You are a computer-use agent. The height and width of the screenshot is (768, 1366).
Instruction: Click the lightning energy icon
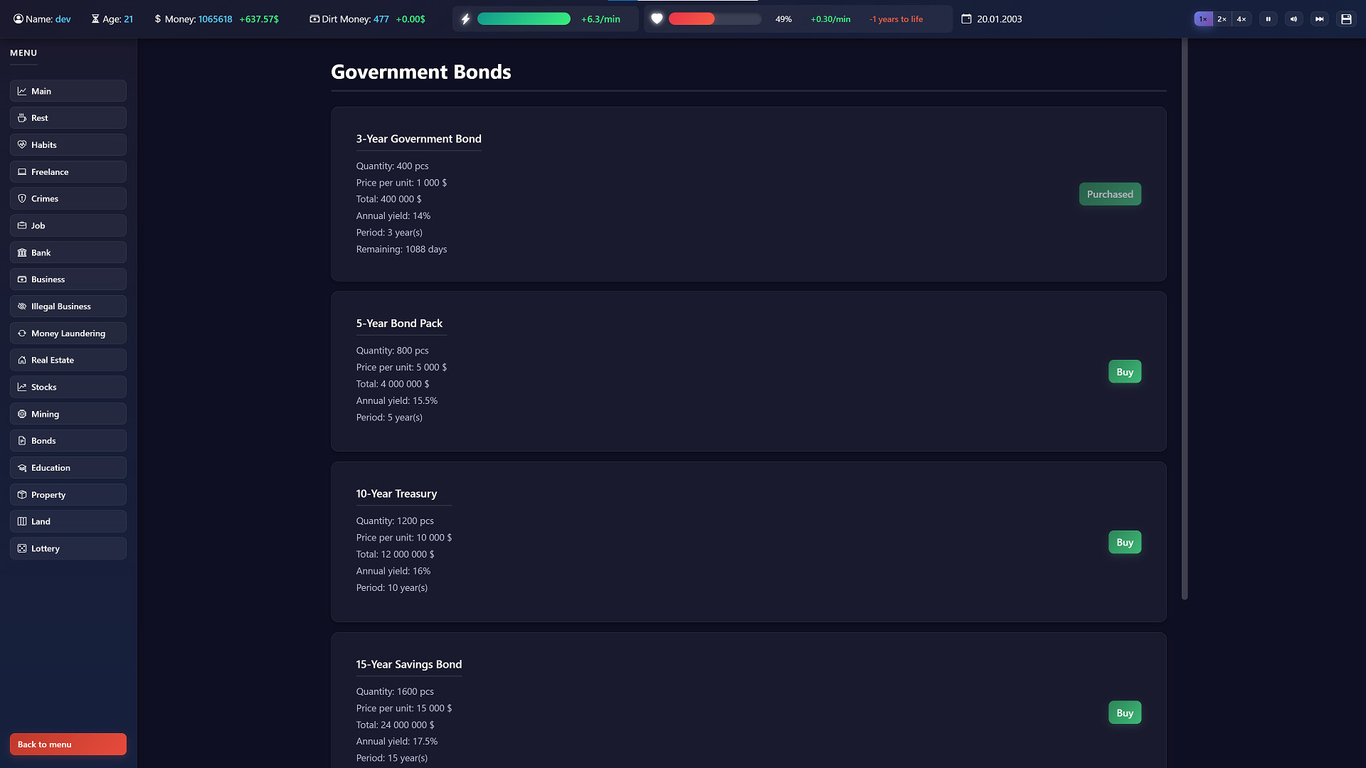(465, 19)
